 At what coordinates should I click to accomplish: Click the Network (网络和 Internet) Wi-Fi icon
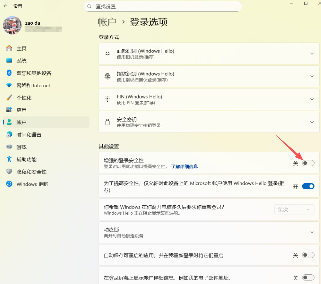(9, 85)
